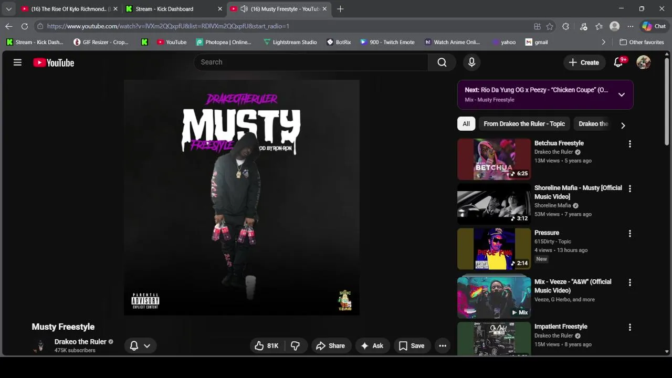
Task: Share the Musty Freestyle video
Action: (x=331, y=345)
